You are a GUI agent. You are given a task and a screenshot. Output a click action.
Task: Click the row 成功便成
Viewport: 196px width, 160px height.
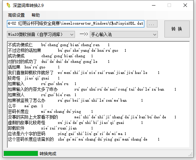pos(50,56)
